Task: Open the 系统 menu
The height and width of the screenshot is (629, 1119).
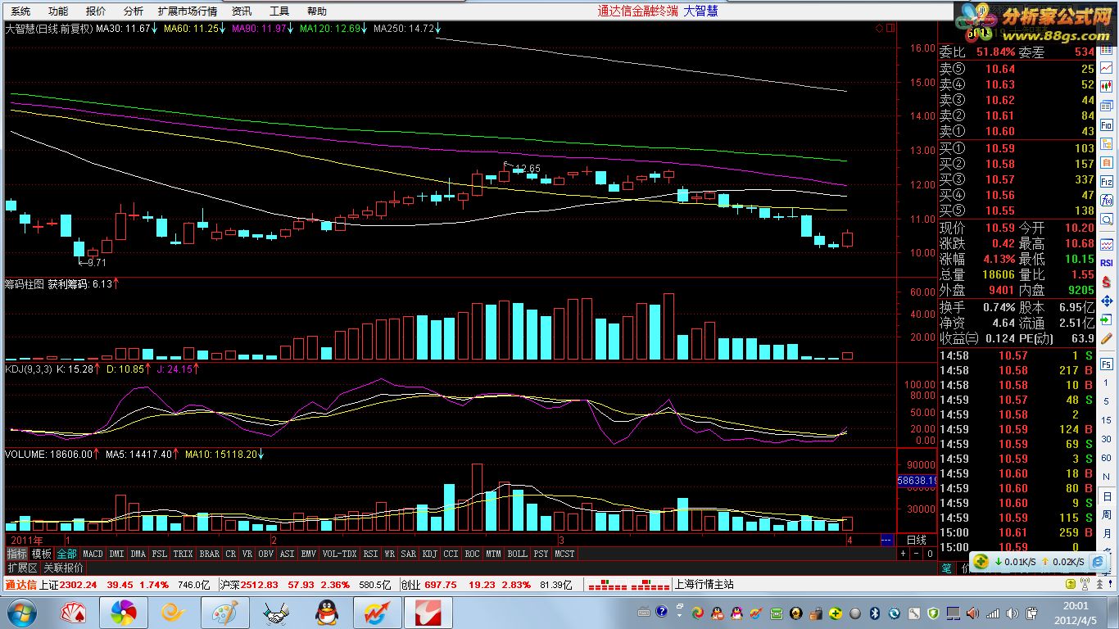Action: click(x=20, y=11)
